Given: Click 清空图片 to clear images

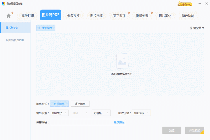Looking at the screenshot, I should tap(197, 28).
